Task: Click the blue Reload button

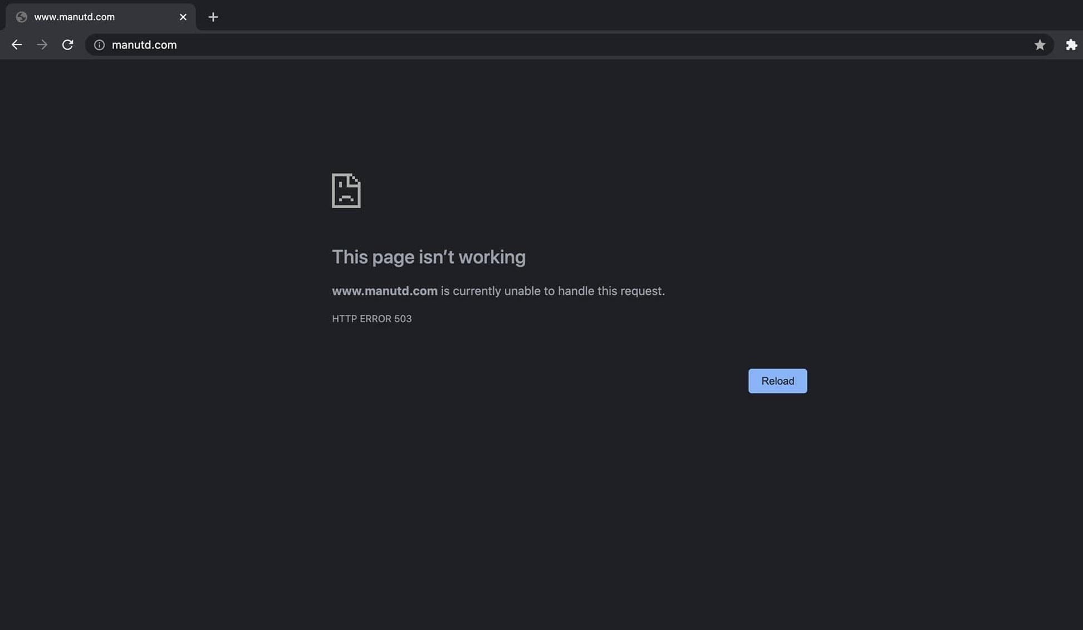Action: coord(777,381)
